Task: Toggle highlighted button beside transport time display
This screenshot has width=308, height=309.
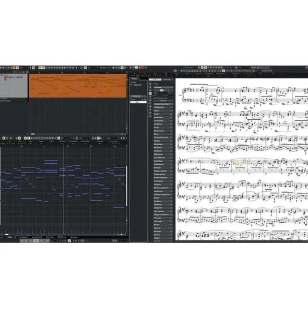Action: pos(69,241)
